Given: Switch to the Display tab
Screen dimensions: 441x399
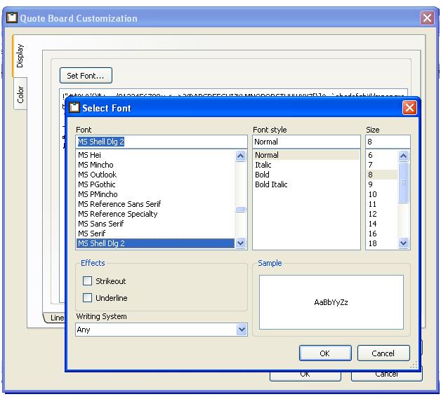Looking at the screenshot, I should [20, 56].
